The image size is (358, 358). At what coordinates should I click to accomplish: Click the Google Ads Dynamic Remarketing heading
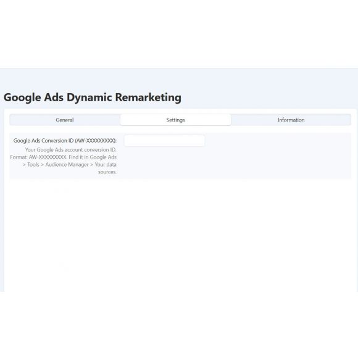coord(93,98)
